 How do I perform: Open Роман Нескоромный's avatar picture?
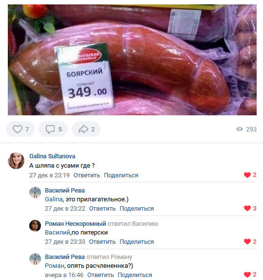35,226
